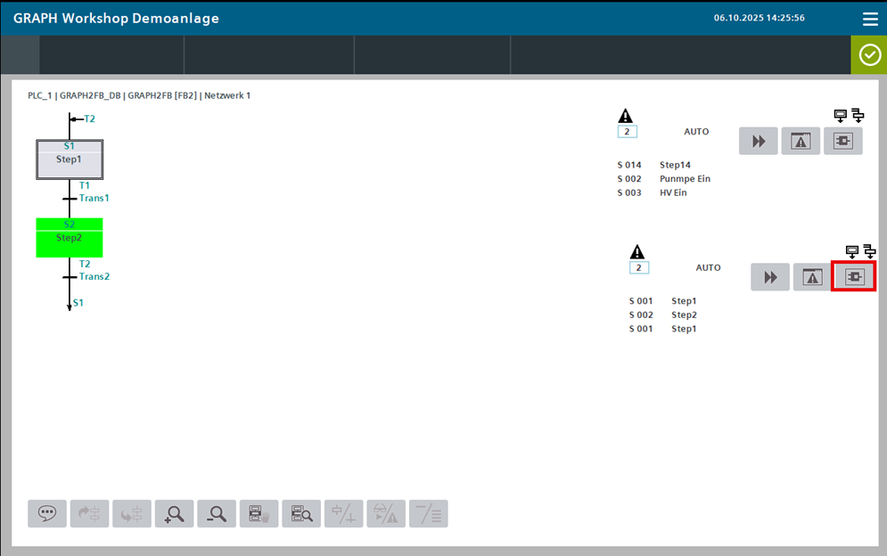Click the date and time in the header
Viewport: 887px width, 556px height.
pyautogui.click(x=760, y=18)
